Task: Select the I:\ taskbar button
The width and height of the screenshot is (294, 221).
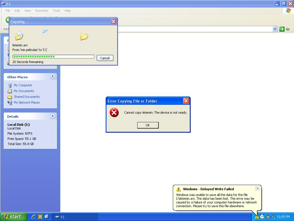Action: 75,217
